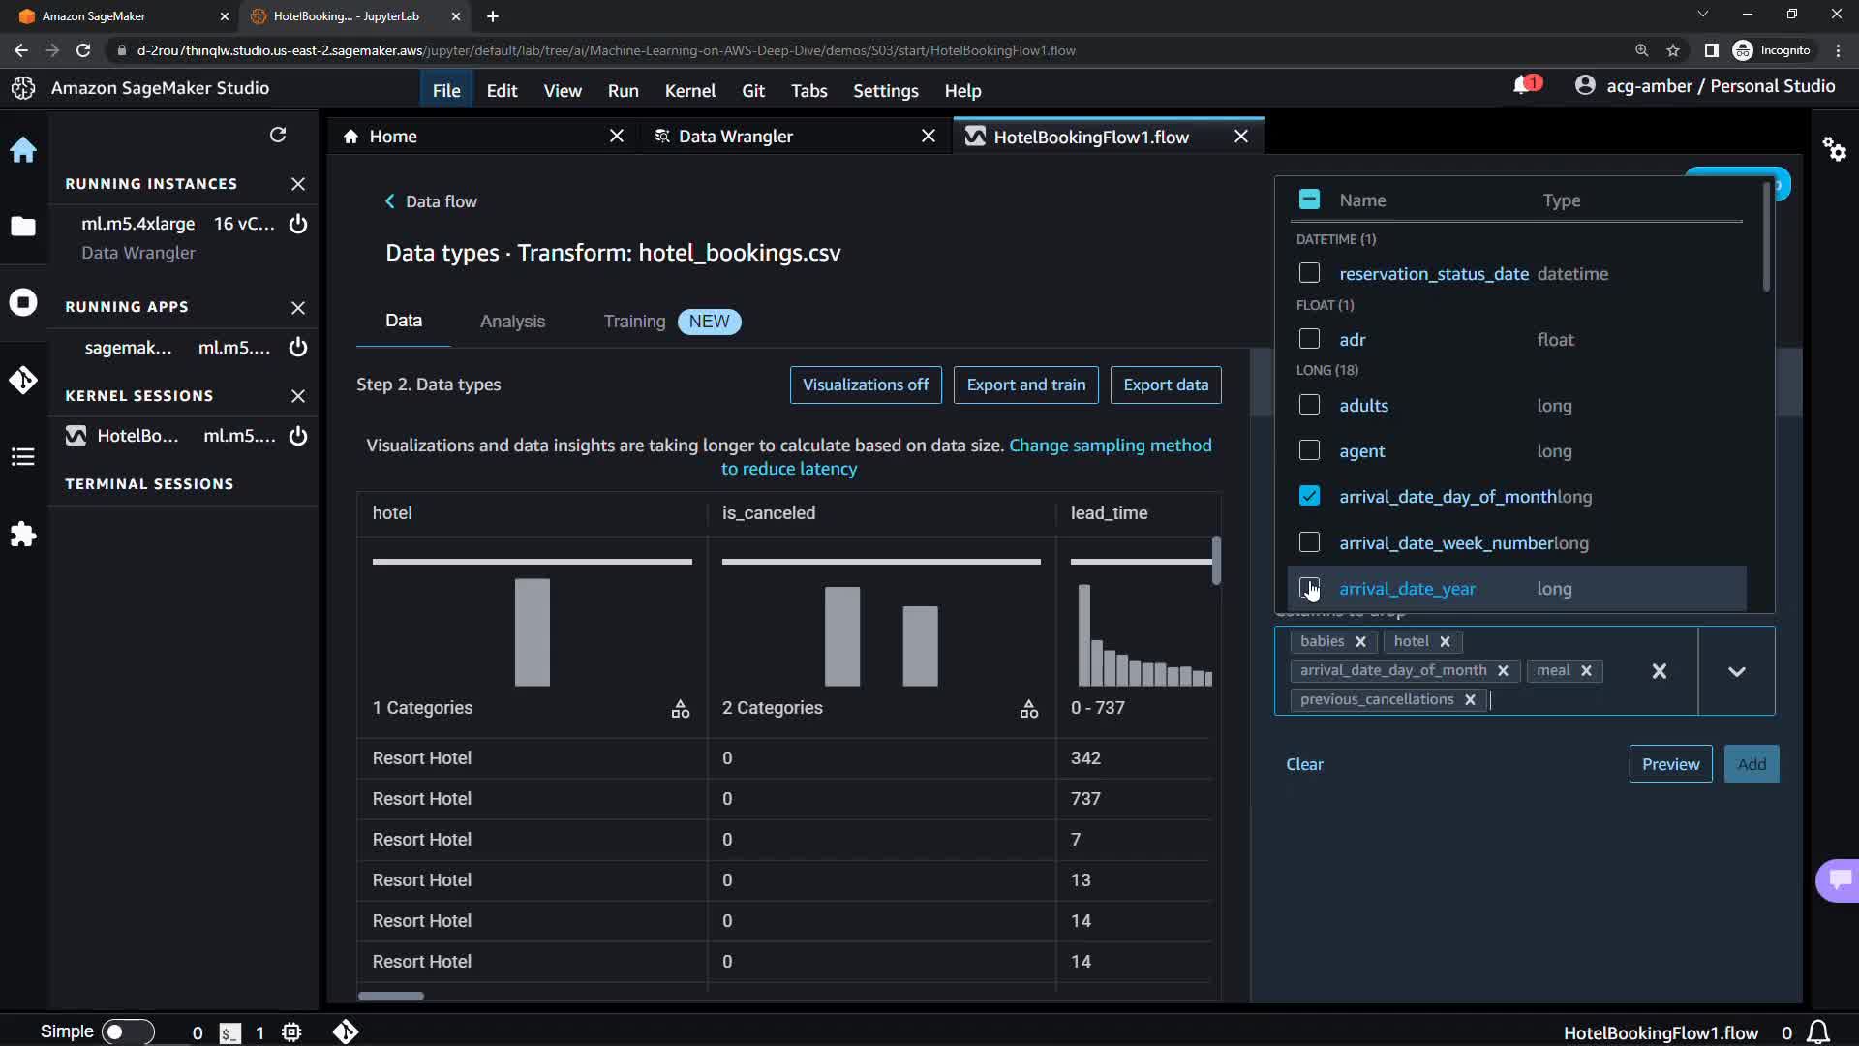Open the file browser folder icon

click(x=23, y=227)
